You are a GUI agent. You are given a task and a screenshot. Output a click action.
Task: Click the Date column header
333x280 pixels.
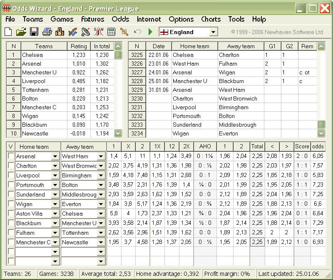tap(159, 46)
